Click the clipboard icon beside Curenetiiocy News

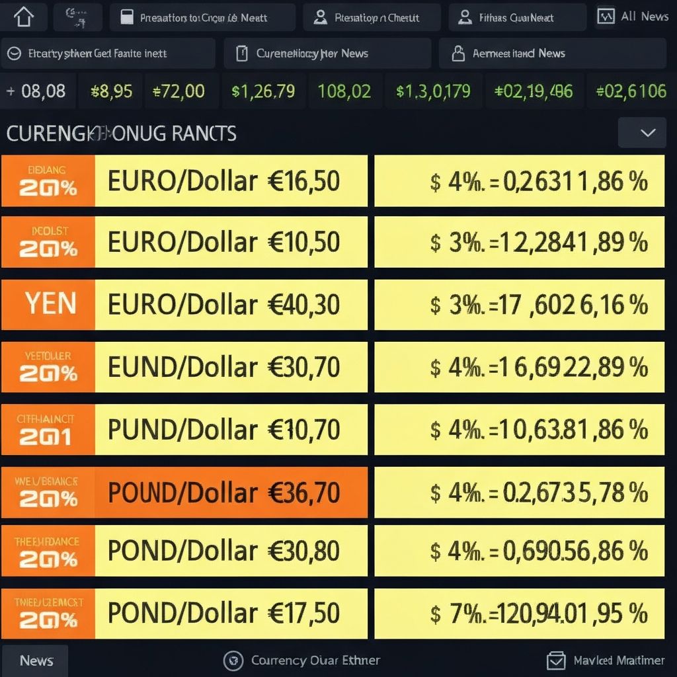coord(242,54)
